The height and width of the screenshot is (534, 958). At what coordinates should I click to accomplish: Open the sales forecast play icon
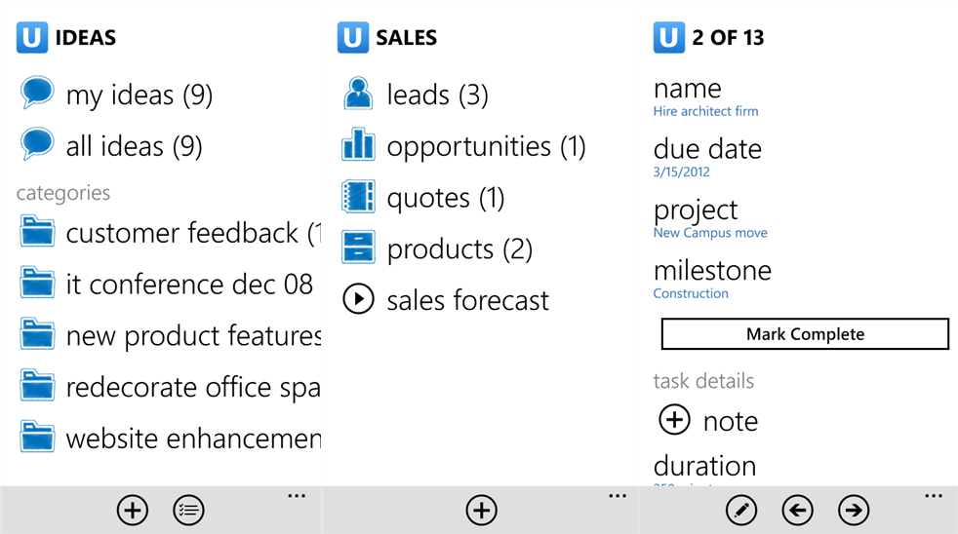click(x=358, y=299)
